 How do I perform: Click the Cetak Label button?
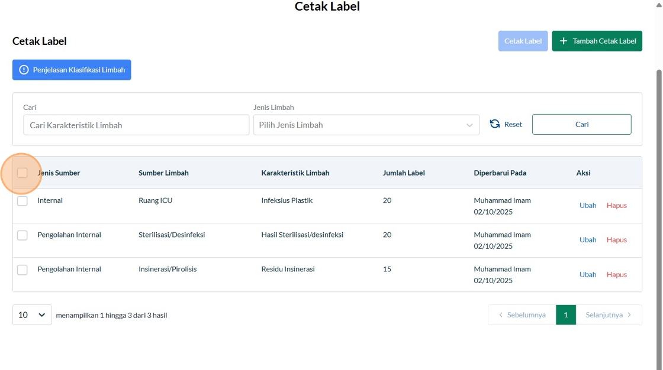(523, 41)
